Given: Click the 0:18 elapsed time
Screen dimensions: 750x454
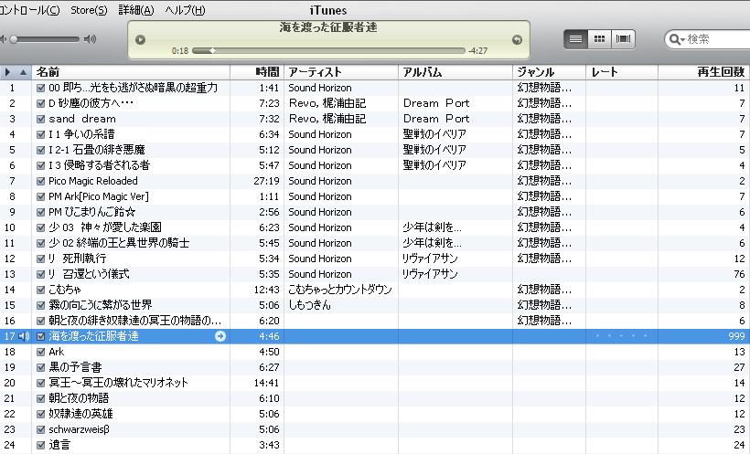Looking at the screenshot, I should [x=180, y=50].
